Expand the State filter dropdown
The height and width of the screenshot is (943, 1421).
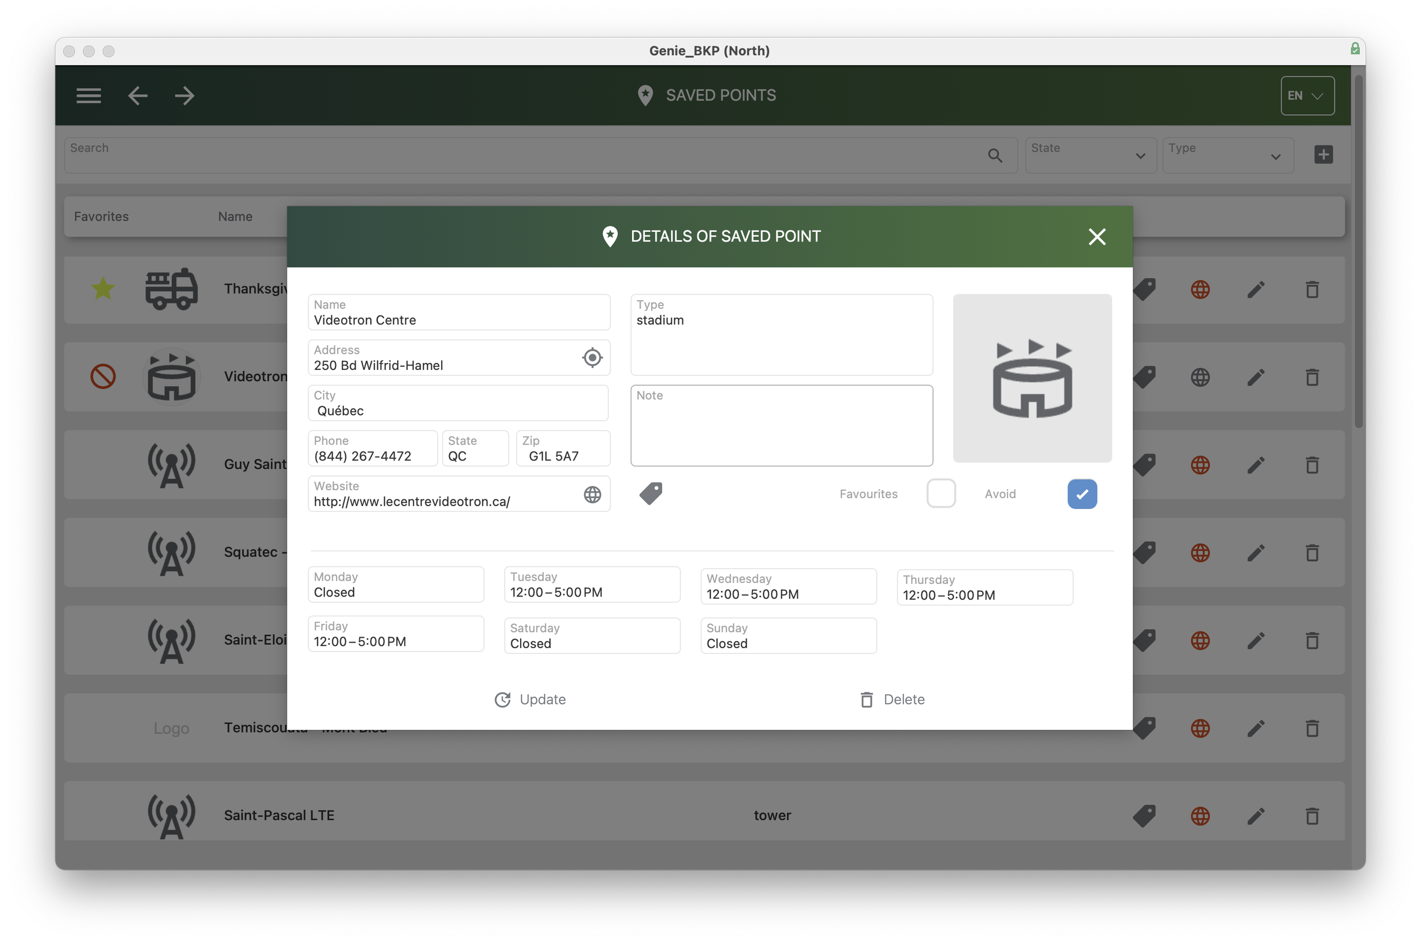1090,155
